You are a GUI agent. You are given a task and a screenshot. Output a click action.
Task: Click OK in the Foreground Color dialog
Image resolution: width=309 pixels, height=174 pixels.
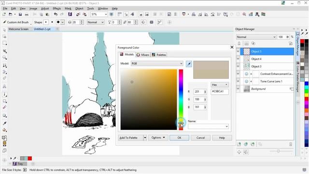(x=179, y=138)
